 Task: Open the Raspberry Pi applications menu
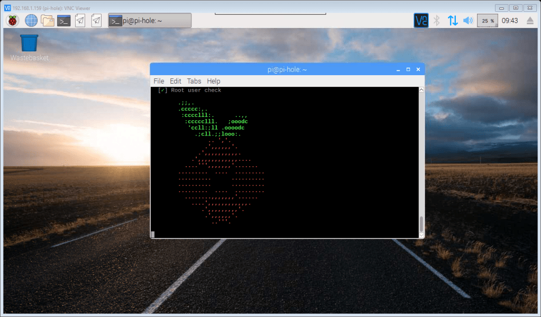(x=12, y=21)
